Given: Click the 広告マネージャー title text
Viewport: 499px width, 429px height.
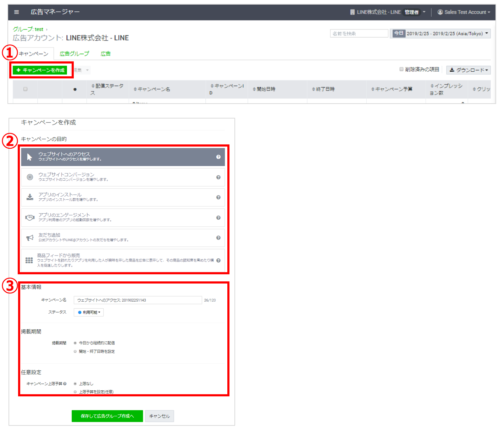Looking at the screenshot, I should (x=55, y=12).
